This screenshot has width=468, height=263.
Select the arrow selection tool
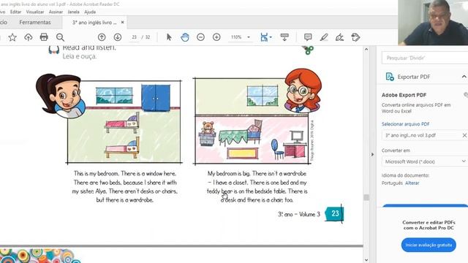tap(169, 37)
